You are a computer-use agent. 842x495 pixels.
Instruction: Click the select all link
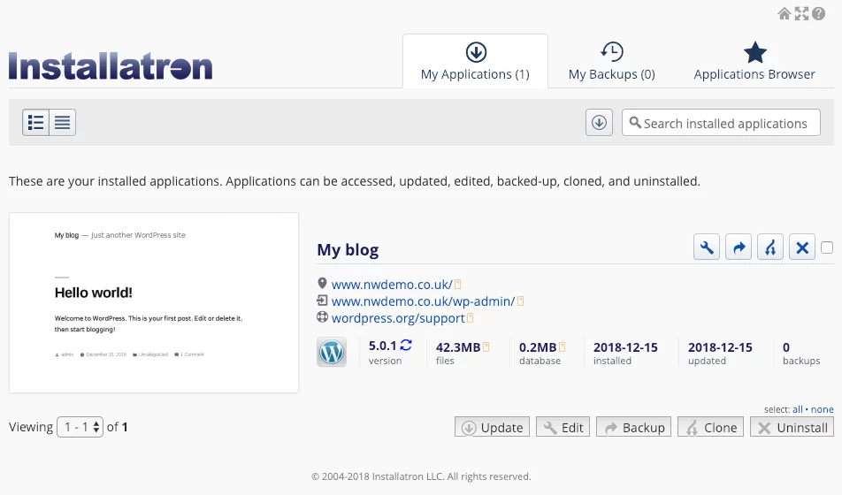tap(798, 409)
